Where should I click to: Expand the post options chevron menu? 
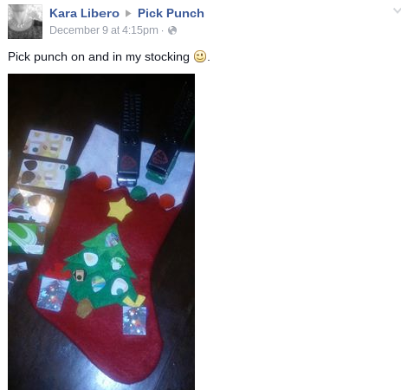tap(397, 11)
